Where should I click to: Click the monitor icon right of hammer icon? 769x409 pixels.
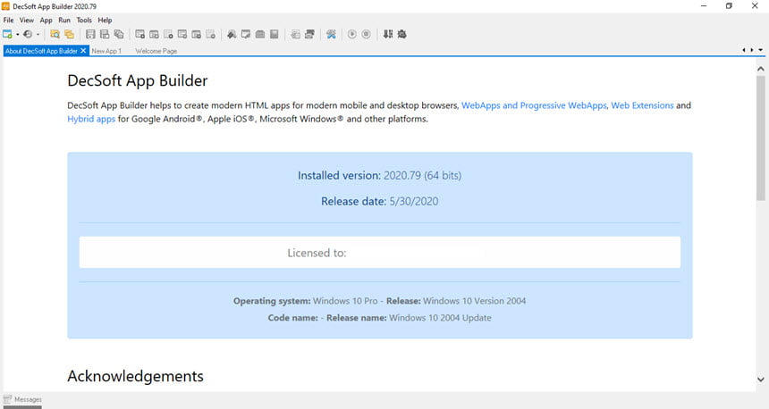246,34
